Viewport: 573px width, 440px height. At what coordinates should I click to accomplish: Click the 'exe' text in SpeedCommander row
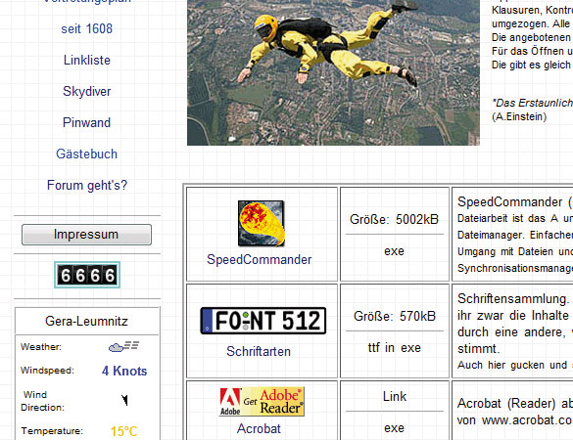pyautogui.click(x=395, y=251)
